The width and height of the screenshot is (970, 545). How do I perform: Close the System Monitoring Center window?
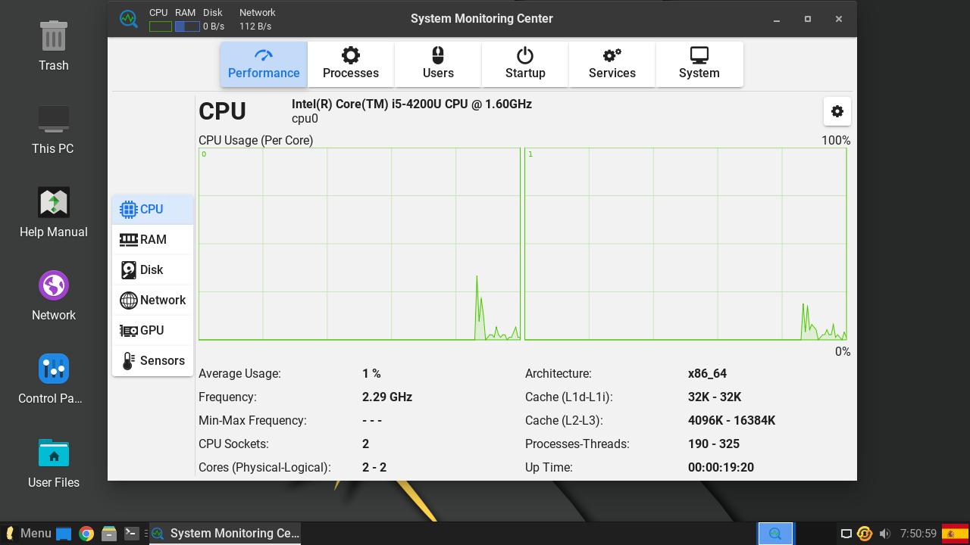point(839,19)
